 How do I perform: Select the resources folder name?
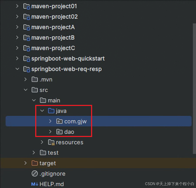coord(70,142)
